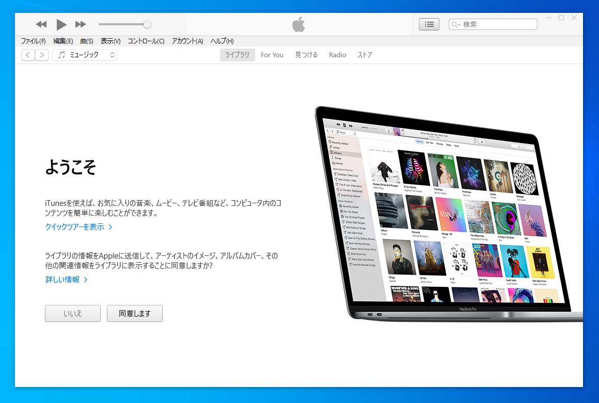Open the 曲(S) menu

click(x=87, y=41)
